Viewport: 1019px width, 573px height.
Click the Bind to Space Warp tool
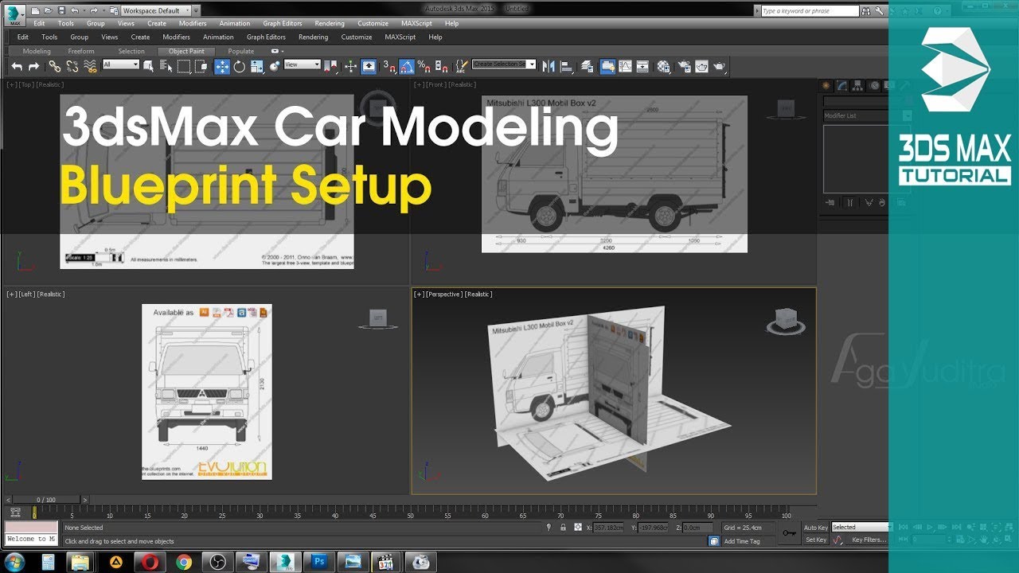90,67
